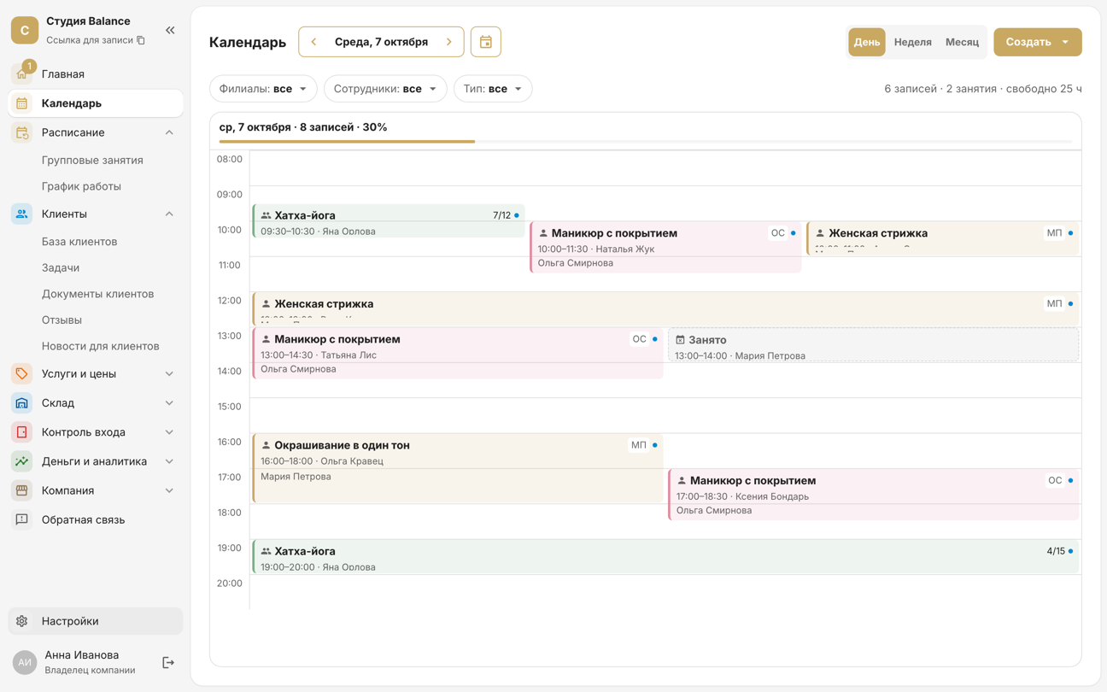Collapse the sidebar with double-chevron icon
Screen dimensions: 1107x692
coord(170,30)
